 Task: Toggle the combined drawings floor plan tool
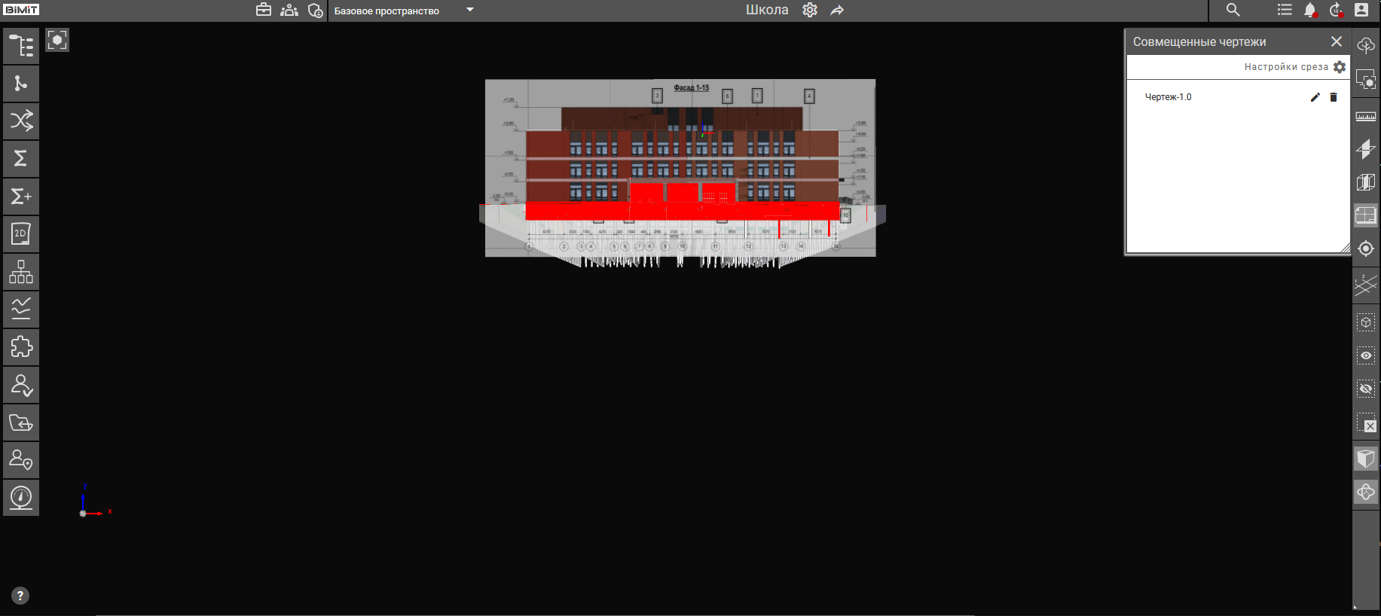(1365, 216)
